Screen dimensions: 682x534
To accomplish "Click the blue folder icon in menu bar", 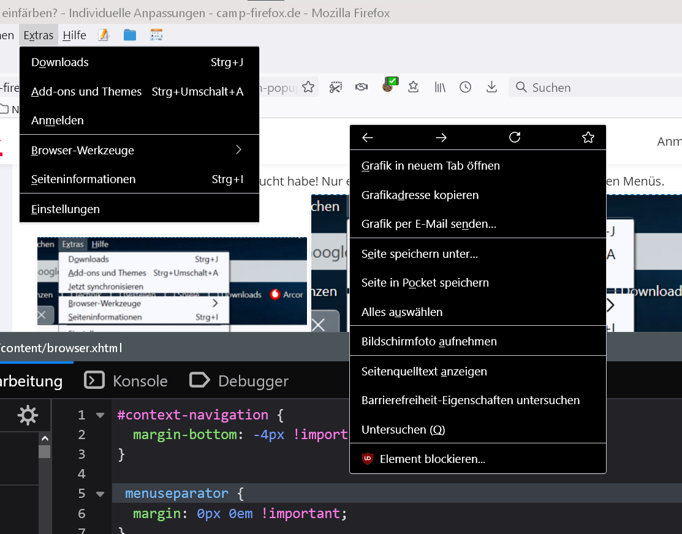I will coord(130,36).
